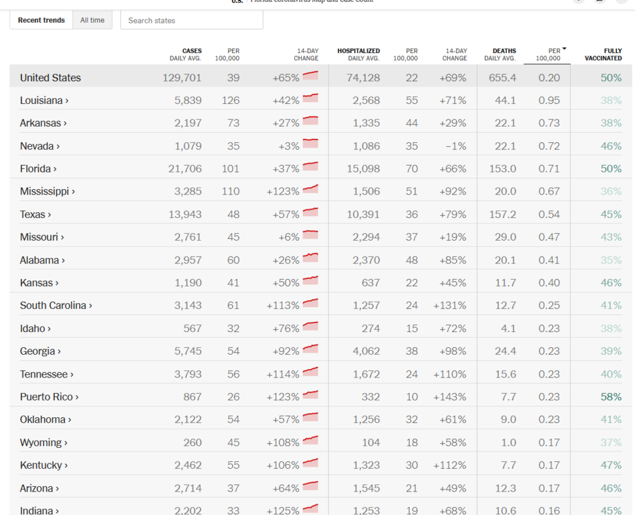Sort table by Fully Vaccinated header

coord(603,54)
